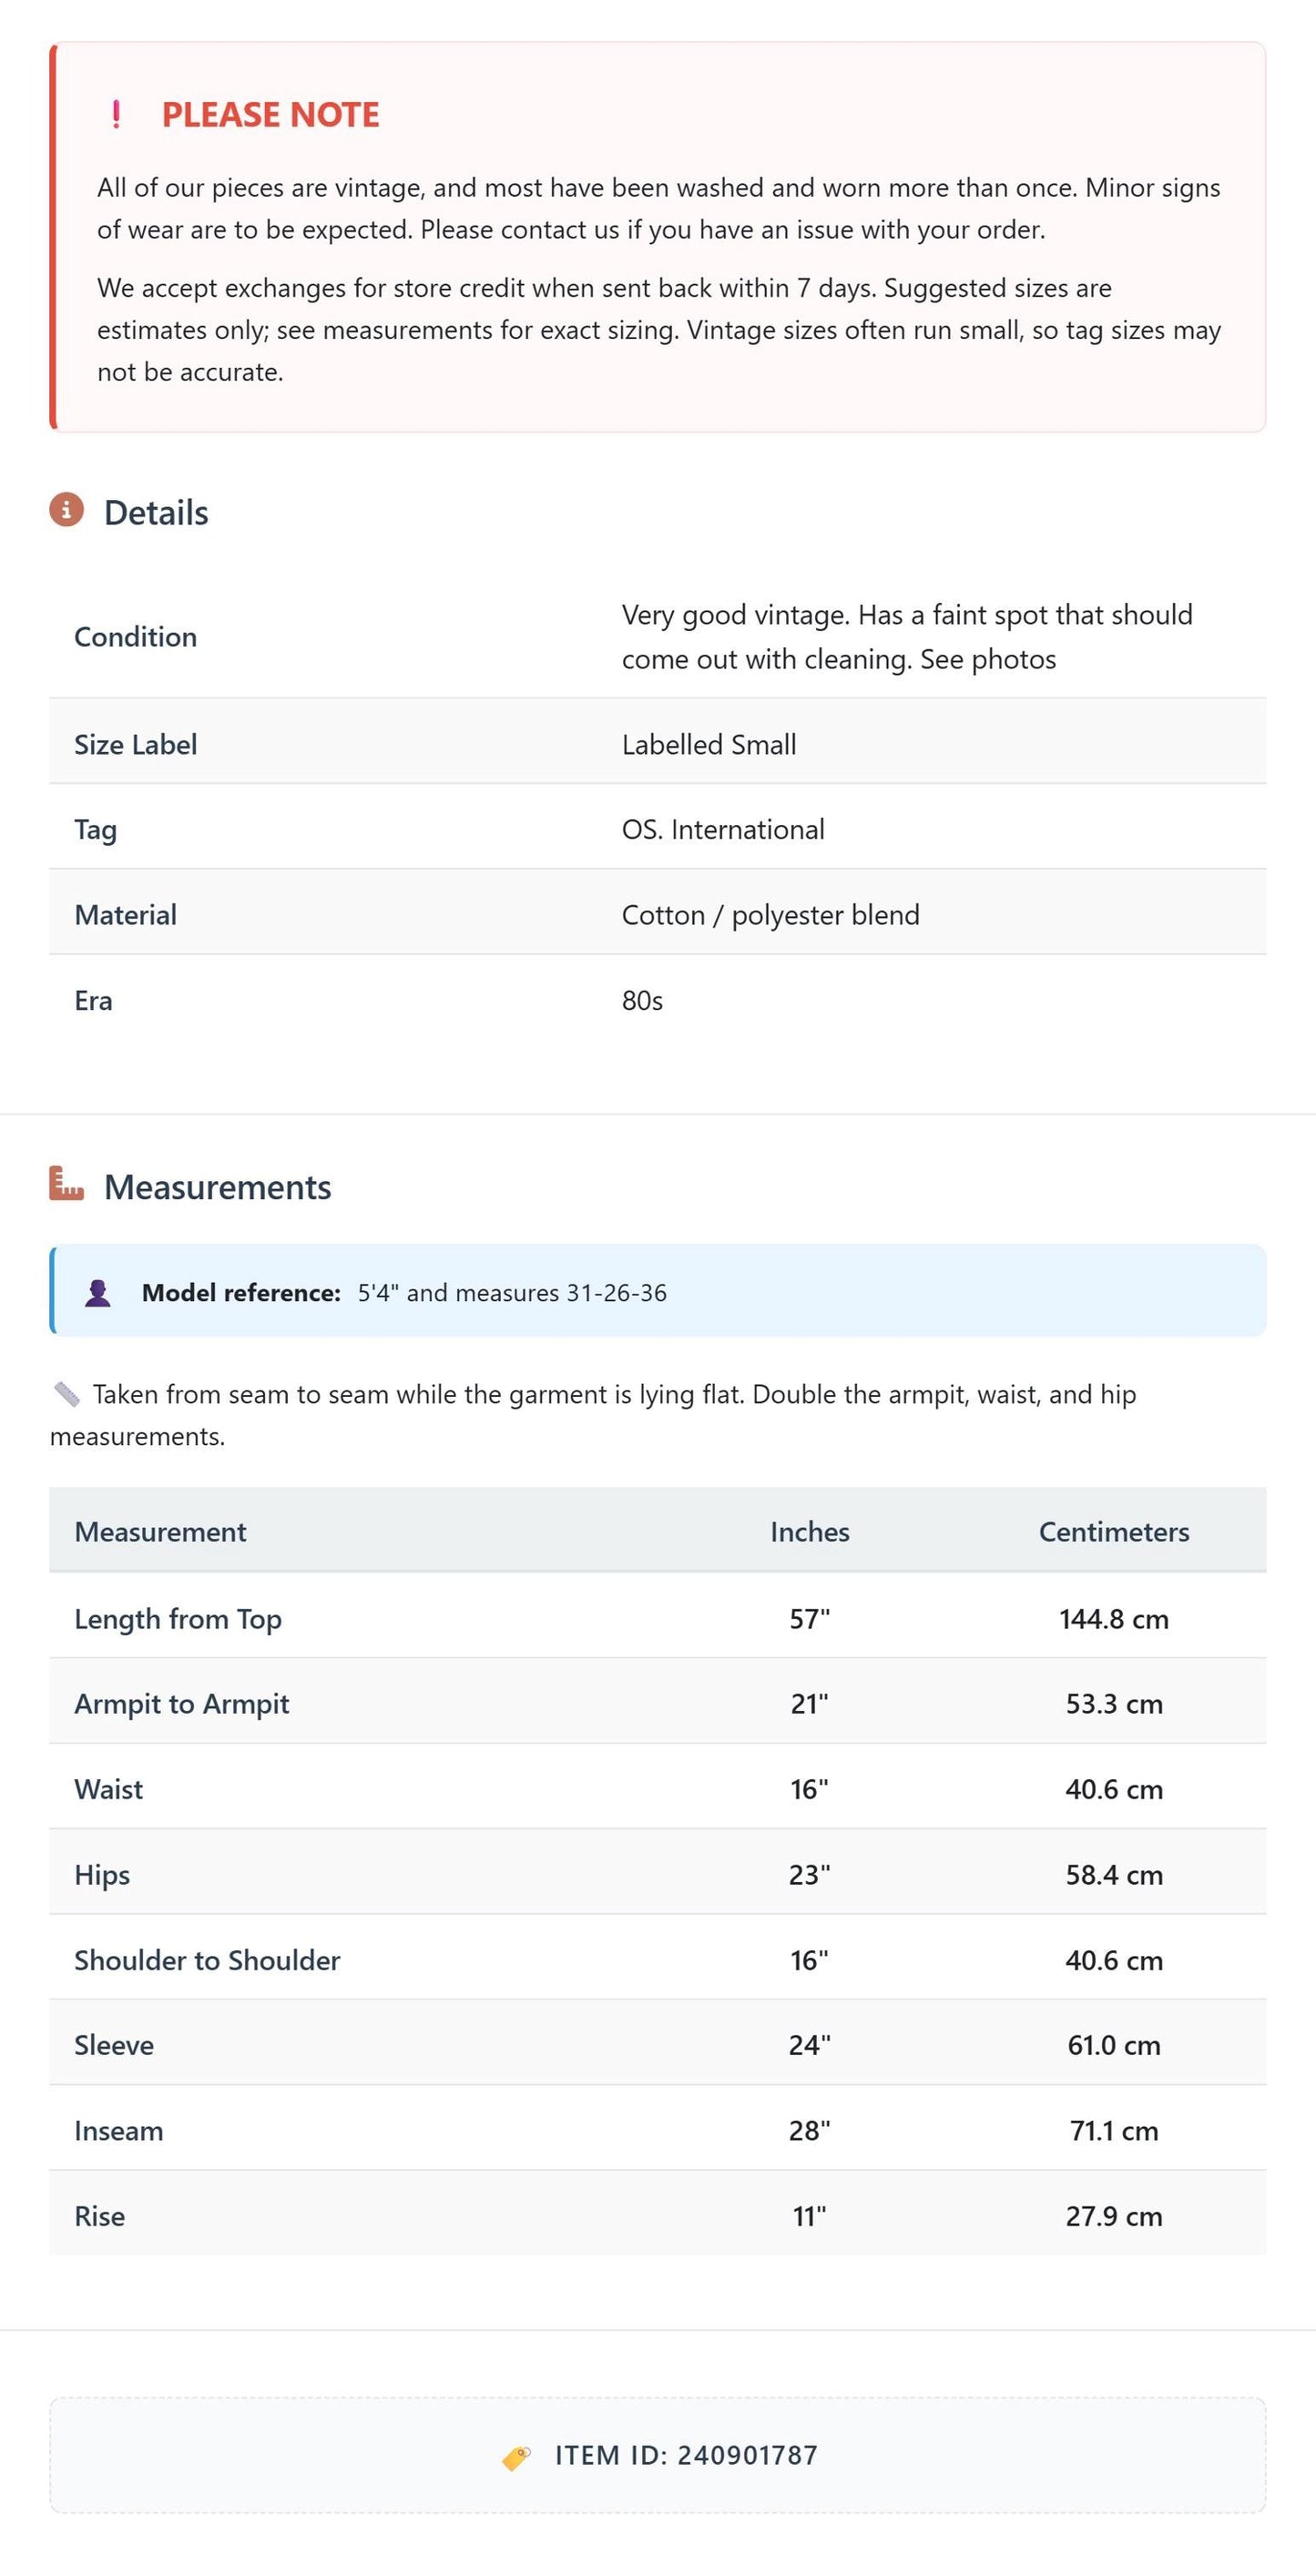Click the Cotton / polyester blend value
Viewport: 1316px width, 2555px height.
click(770, 914)
